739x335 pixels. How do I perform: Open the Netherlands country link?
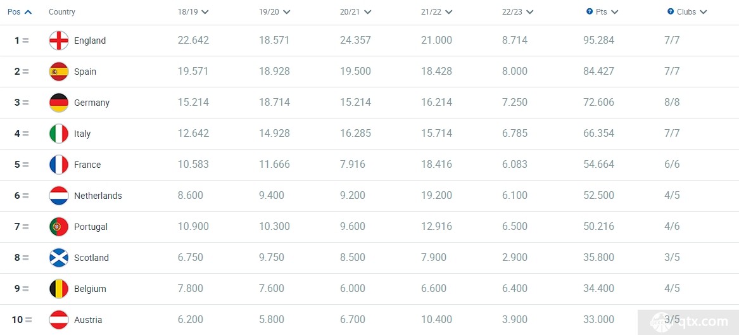pyautogui.click(x=98, y=196)
